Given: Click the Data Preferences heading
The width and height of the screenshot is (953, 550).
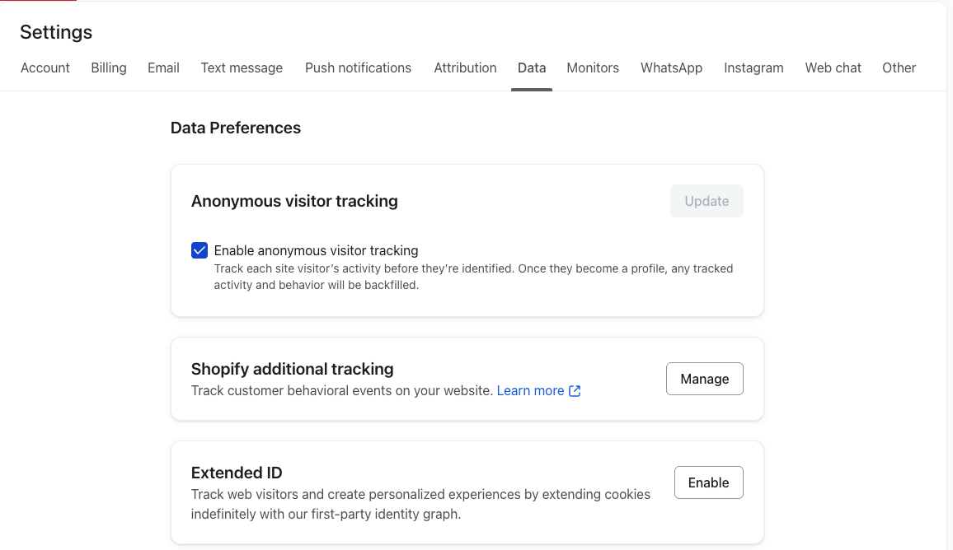Looking at the screenshot, I should (236, 128).
